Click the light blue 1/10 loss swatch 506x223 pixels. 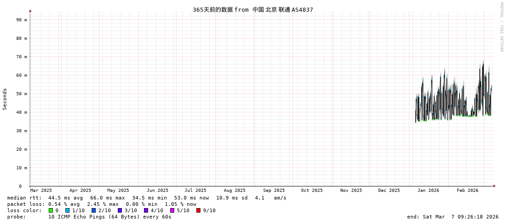pyautogui.click(x=67, y=210)
